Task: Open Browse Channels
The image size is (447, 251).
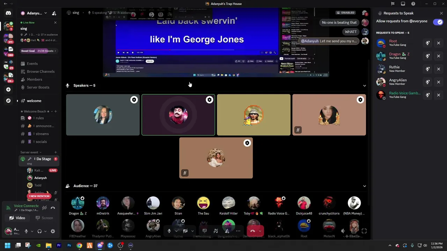Action: pyautogui.click(x=39, y=71)
